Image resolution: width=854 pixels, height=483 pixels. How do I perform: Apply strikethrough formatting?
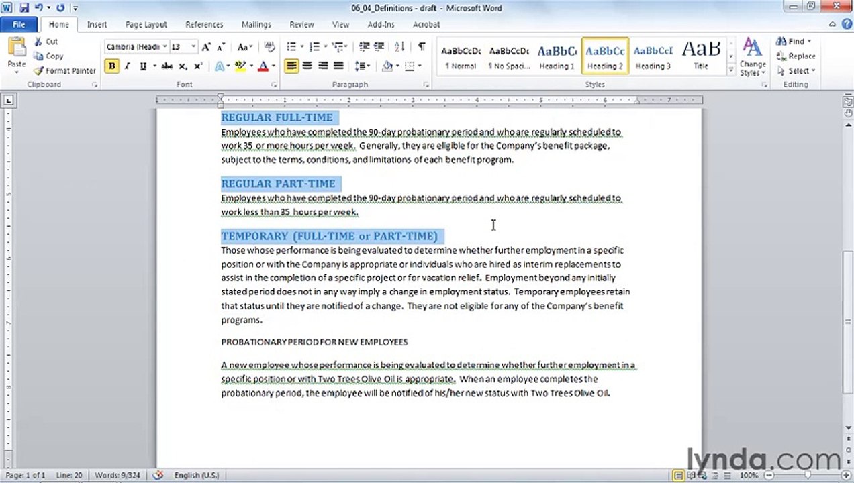pos(167,66)
